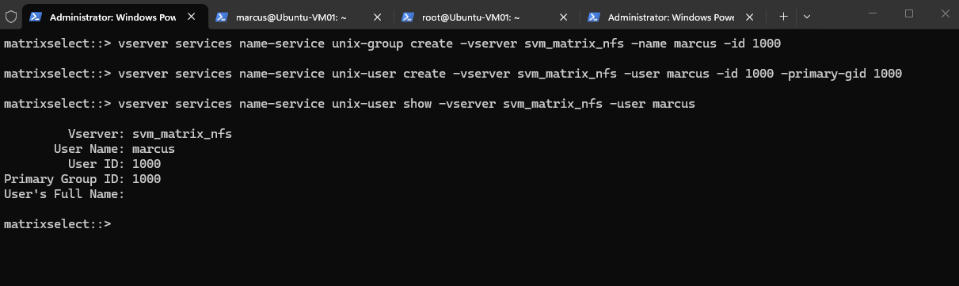This screenshot has height=286, width=959.
Task: Expand the new tab profile dropdown
Action: pyautogui.click(x=807, y=16)
